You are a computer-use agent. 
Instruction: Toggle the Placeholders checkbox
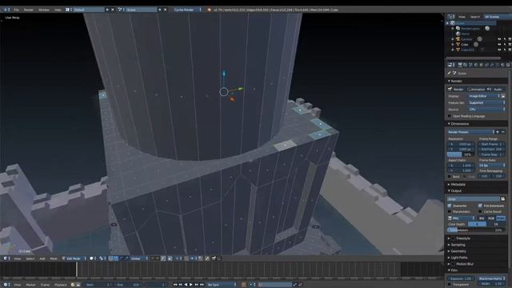point(450,211)
